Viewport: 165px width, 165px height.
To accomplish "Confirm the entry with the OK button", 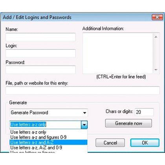I will coord(145,143).
